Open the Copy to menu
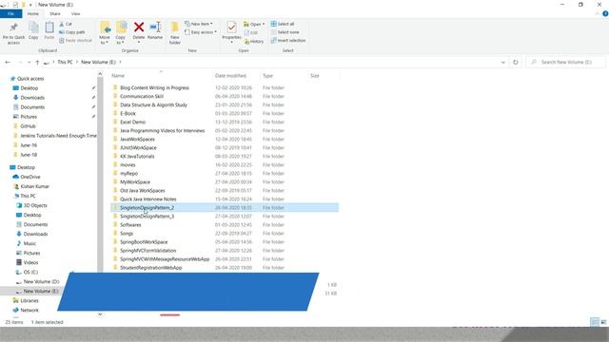609x342 pixels. tap(121, 32)
